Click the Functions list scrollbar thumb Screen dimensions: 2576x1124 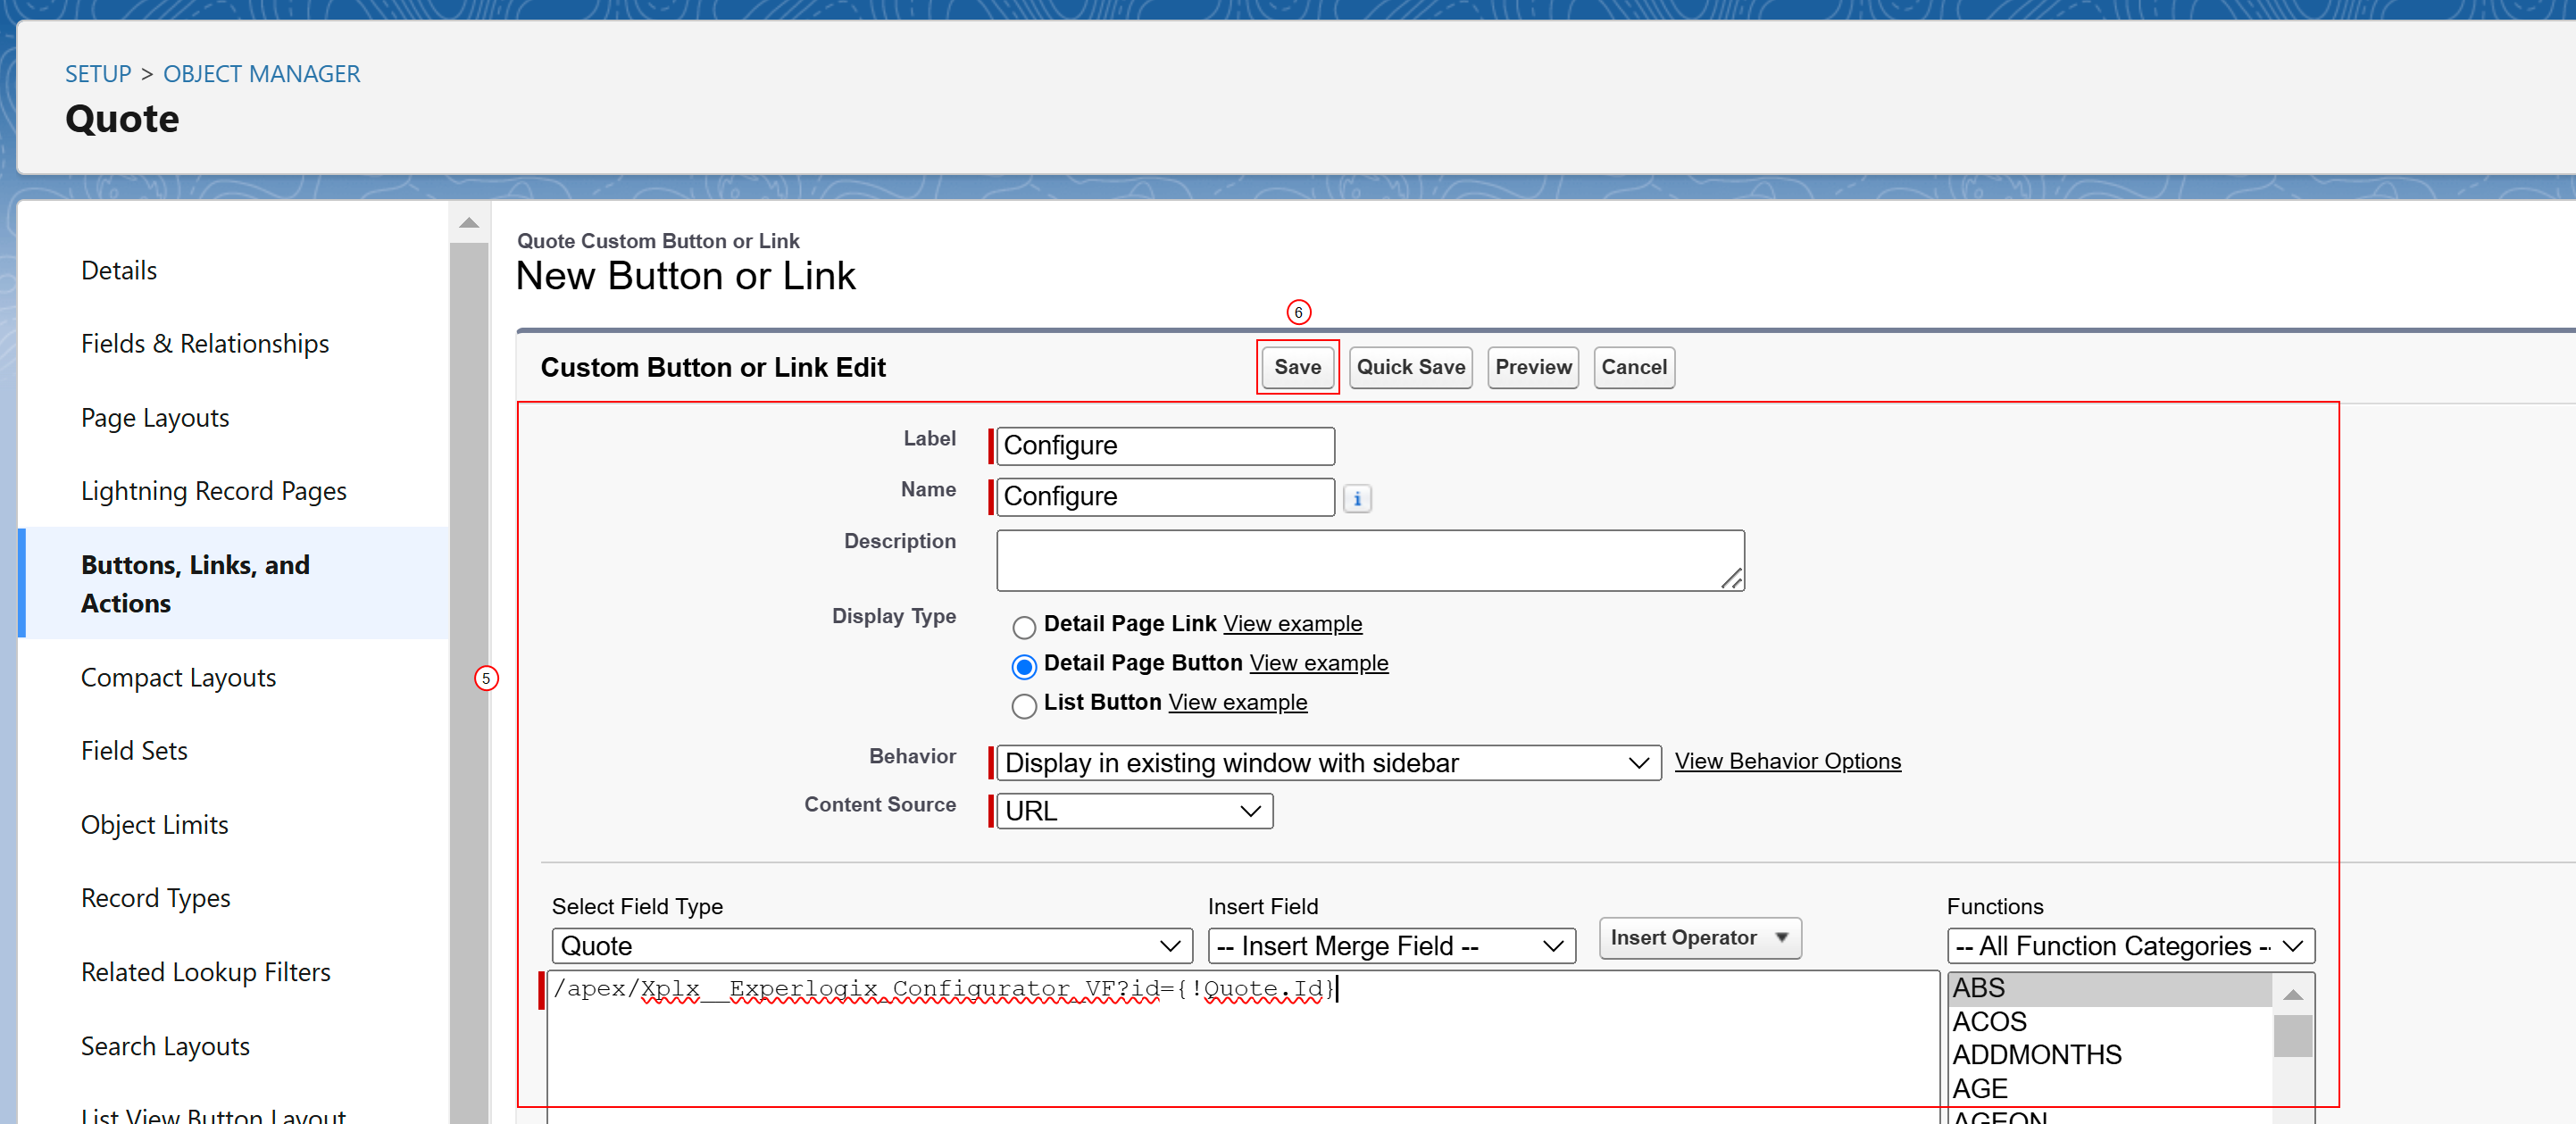pos(2292,1036)
